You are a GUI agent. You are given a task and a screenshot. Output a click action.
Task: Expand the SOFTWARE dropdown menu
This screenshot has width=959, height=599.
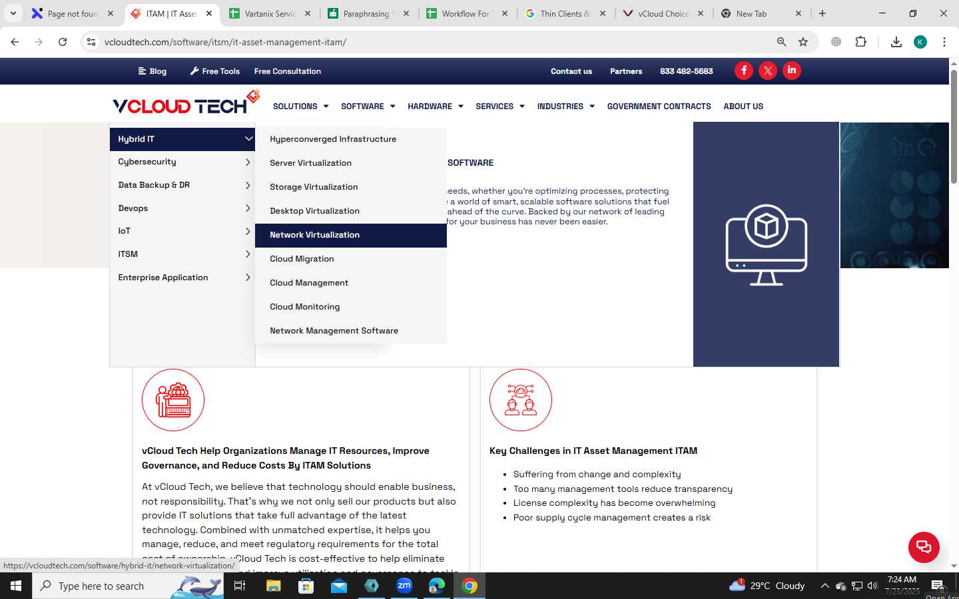point(368,106)
